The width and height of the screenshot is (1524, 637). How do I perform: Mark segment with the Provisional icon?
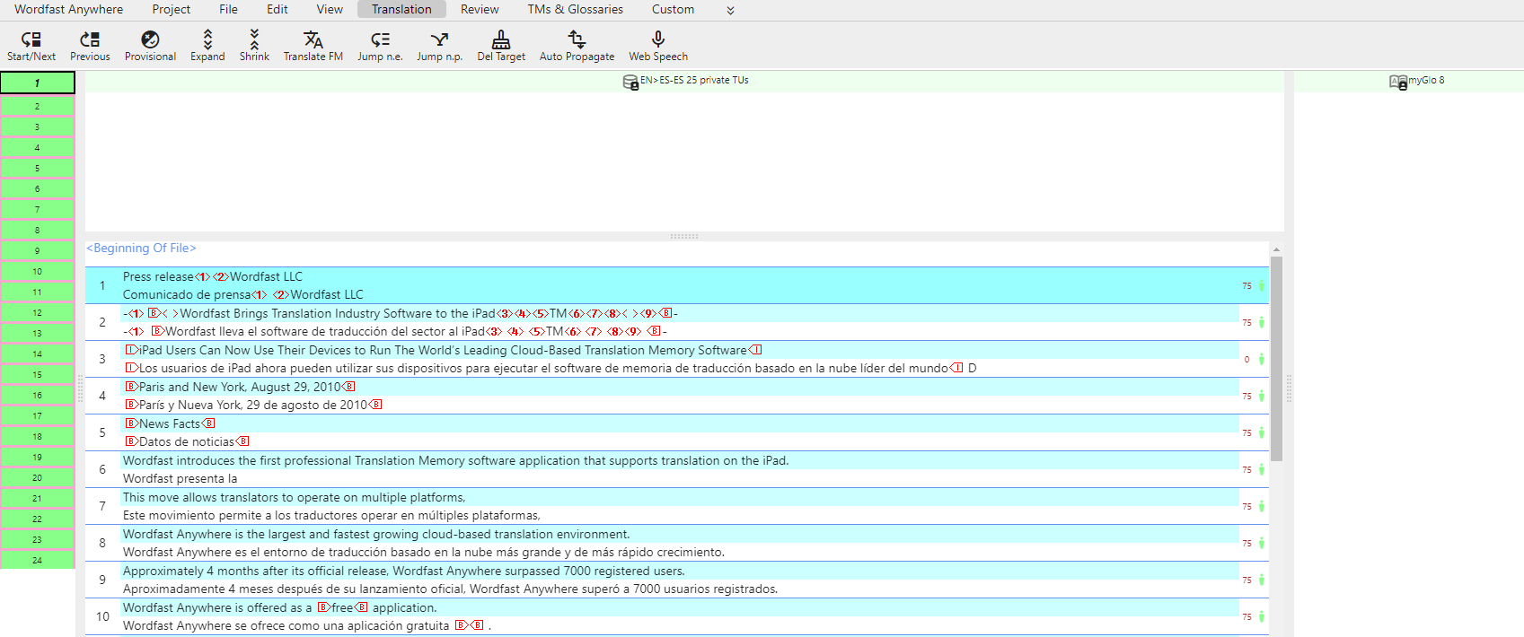[x=150, y=39]
